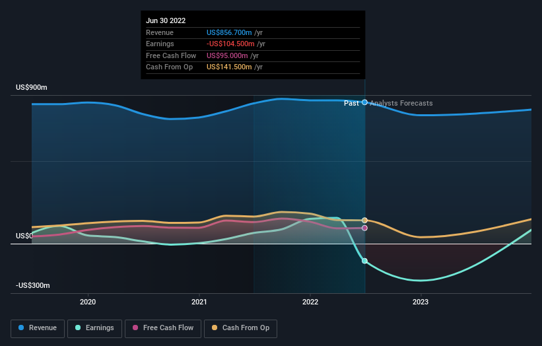The height and width of the screenshot is (346, 542).
Task: Click the Jun 30 2022 tooltip date
Action: pyautogui.click(x=166, y=20)
